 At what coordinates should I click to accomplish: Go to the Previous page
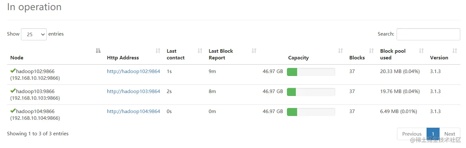412,134
